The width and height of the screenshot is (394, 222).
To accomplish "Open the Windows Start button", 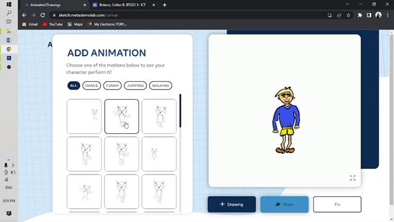I will click(9, 4).
